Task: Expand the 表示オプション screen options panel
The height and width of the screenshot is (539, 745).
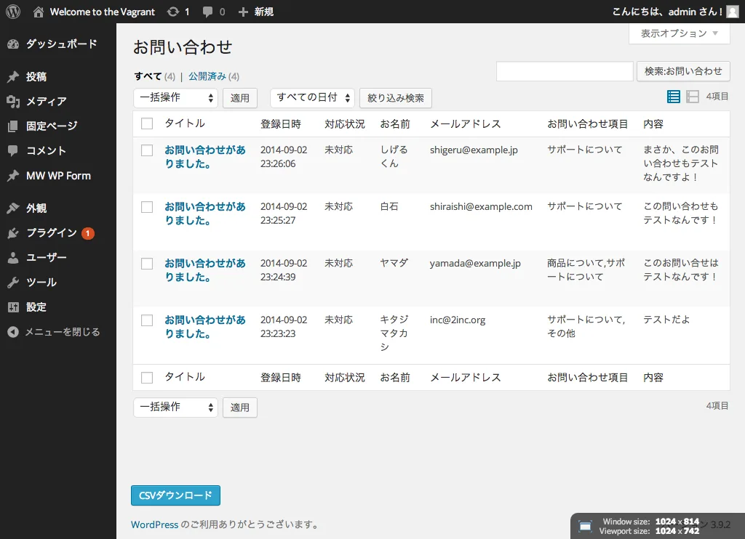Action: point(679,33)
